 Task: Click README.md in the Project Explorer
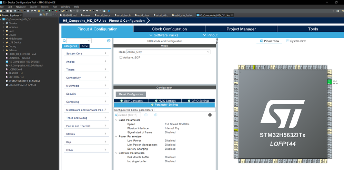point(16,73)
